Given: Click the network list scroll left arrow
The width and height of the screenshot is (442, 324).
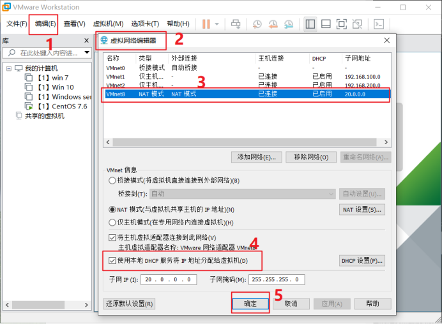Looking at the screenshot, I should coord(108,142).
